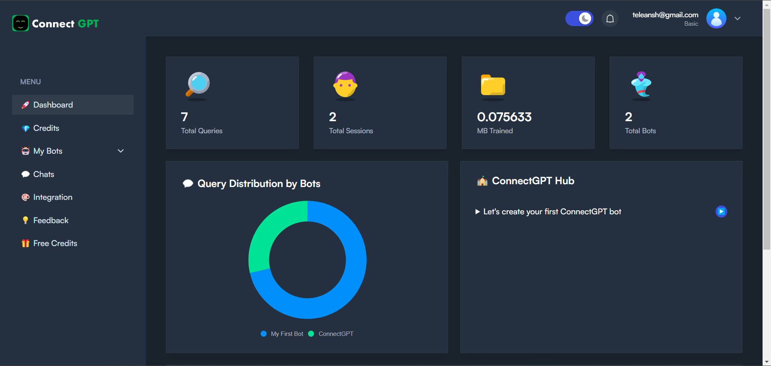Click the lightbulb icon beside Feedback
This screenshot has height=366, width=771.
(25, 220)
